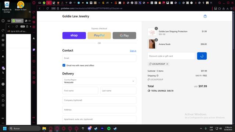Focus the Company (optional) field

99,100
